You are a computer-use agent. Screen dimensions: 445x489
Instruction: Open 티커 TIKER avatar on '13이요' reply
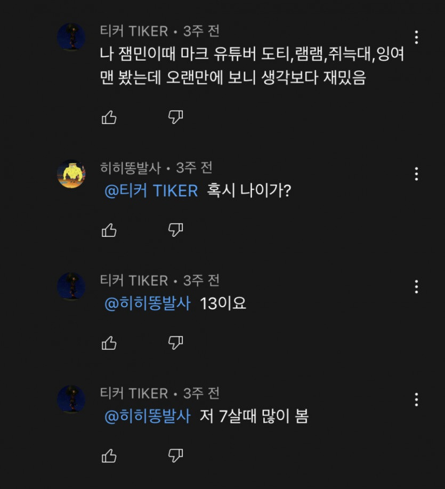(71, 286)
